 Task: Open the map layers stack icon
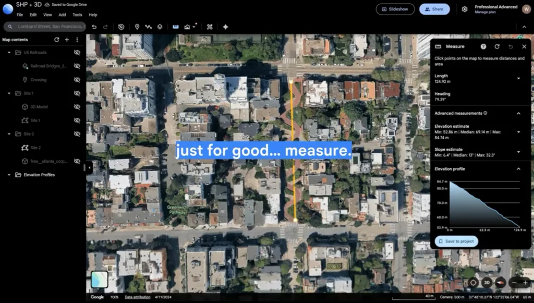tap(160, 27)
